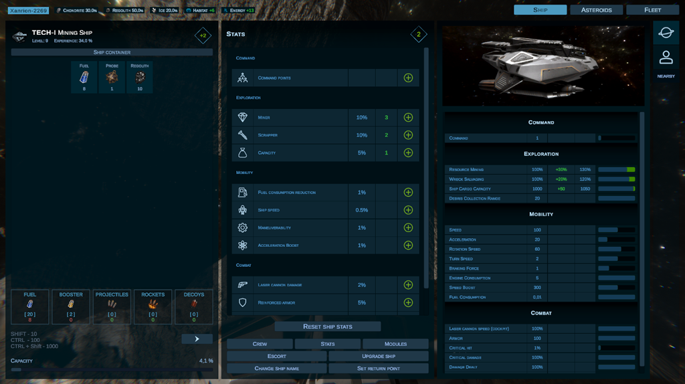
Task: Open the planet view sidebar icon
Action: pyautogui.click(x=666, y=32)
